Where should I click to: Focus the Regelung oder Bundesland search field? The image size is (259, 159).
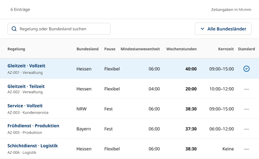click(59, 29)
